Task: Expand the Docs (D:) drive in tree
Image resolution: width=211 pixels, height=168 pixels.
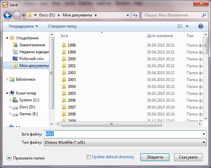Action: pos(10,107)
